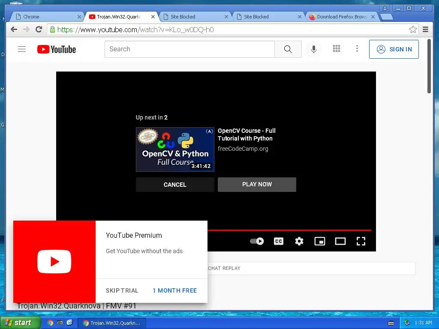The height and width of the screenshot is (329, 439).
Task: Open the Chrome hamburger menu
Action: 426,30
